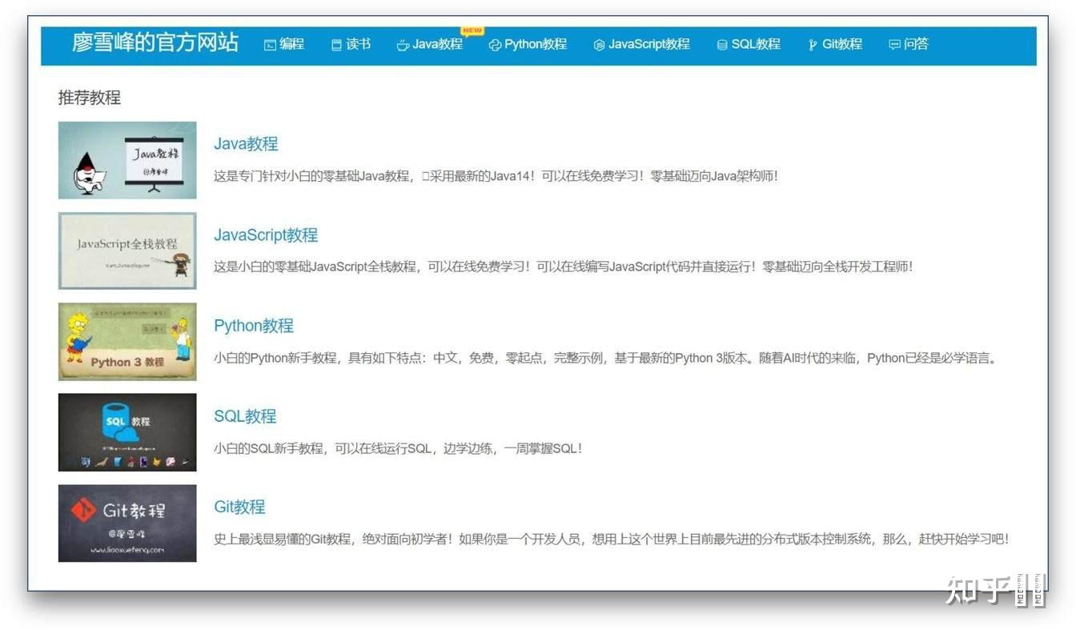Open the Python教程 menu item
Image resolution: width=1076 pixels, height=630 pixels.
coord(534,44)
